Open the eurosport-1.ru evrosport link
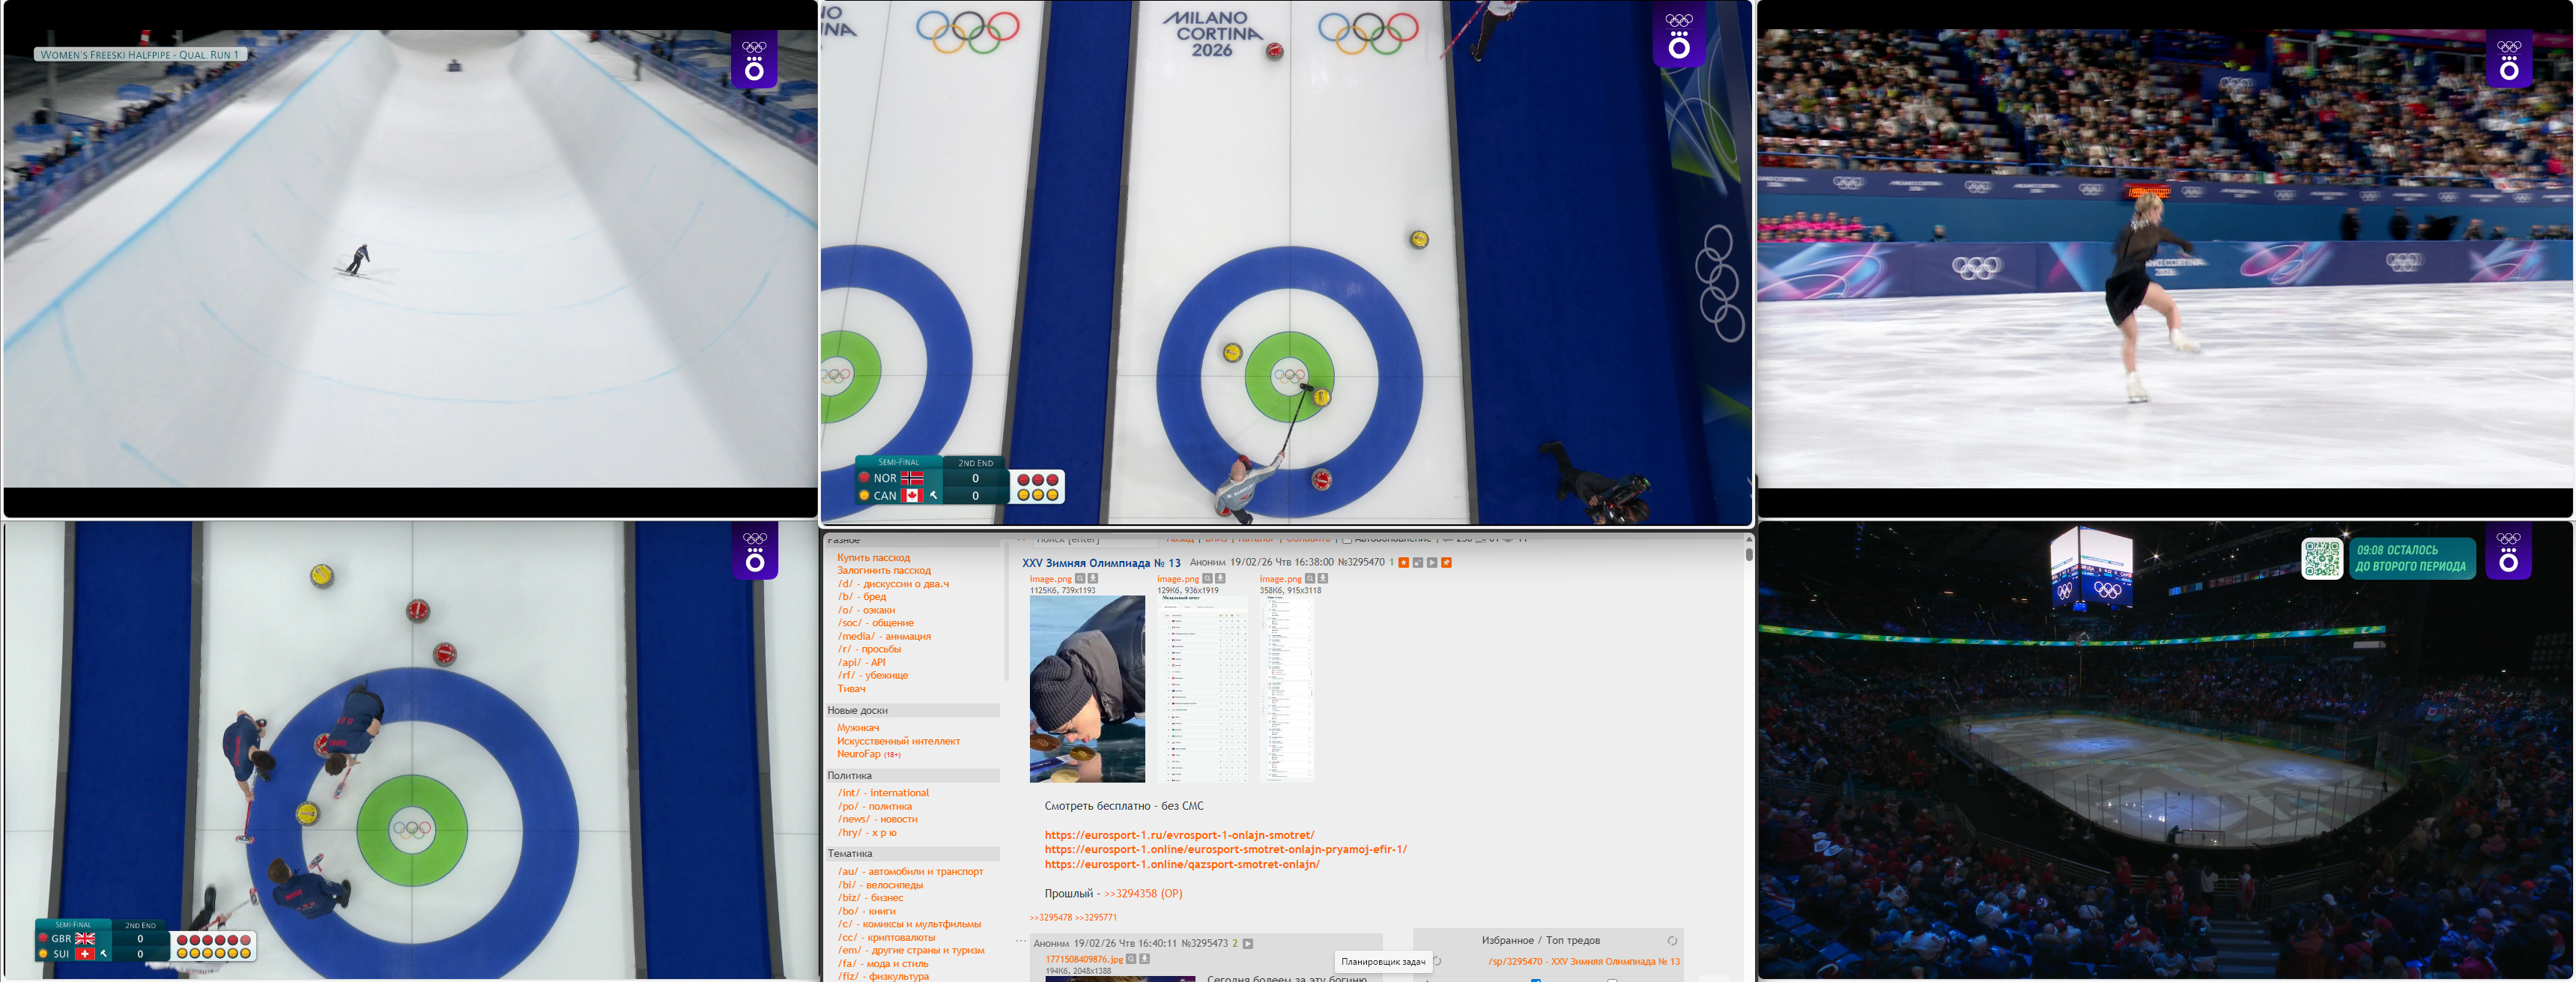 pyautogui.click(x=1179, y=835)
